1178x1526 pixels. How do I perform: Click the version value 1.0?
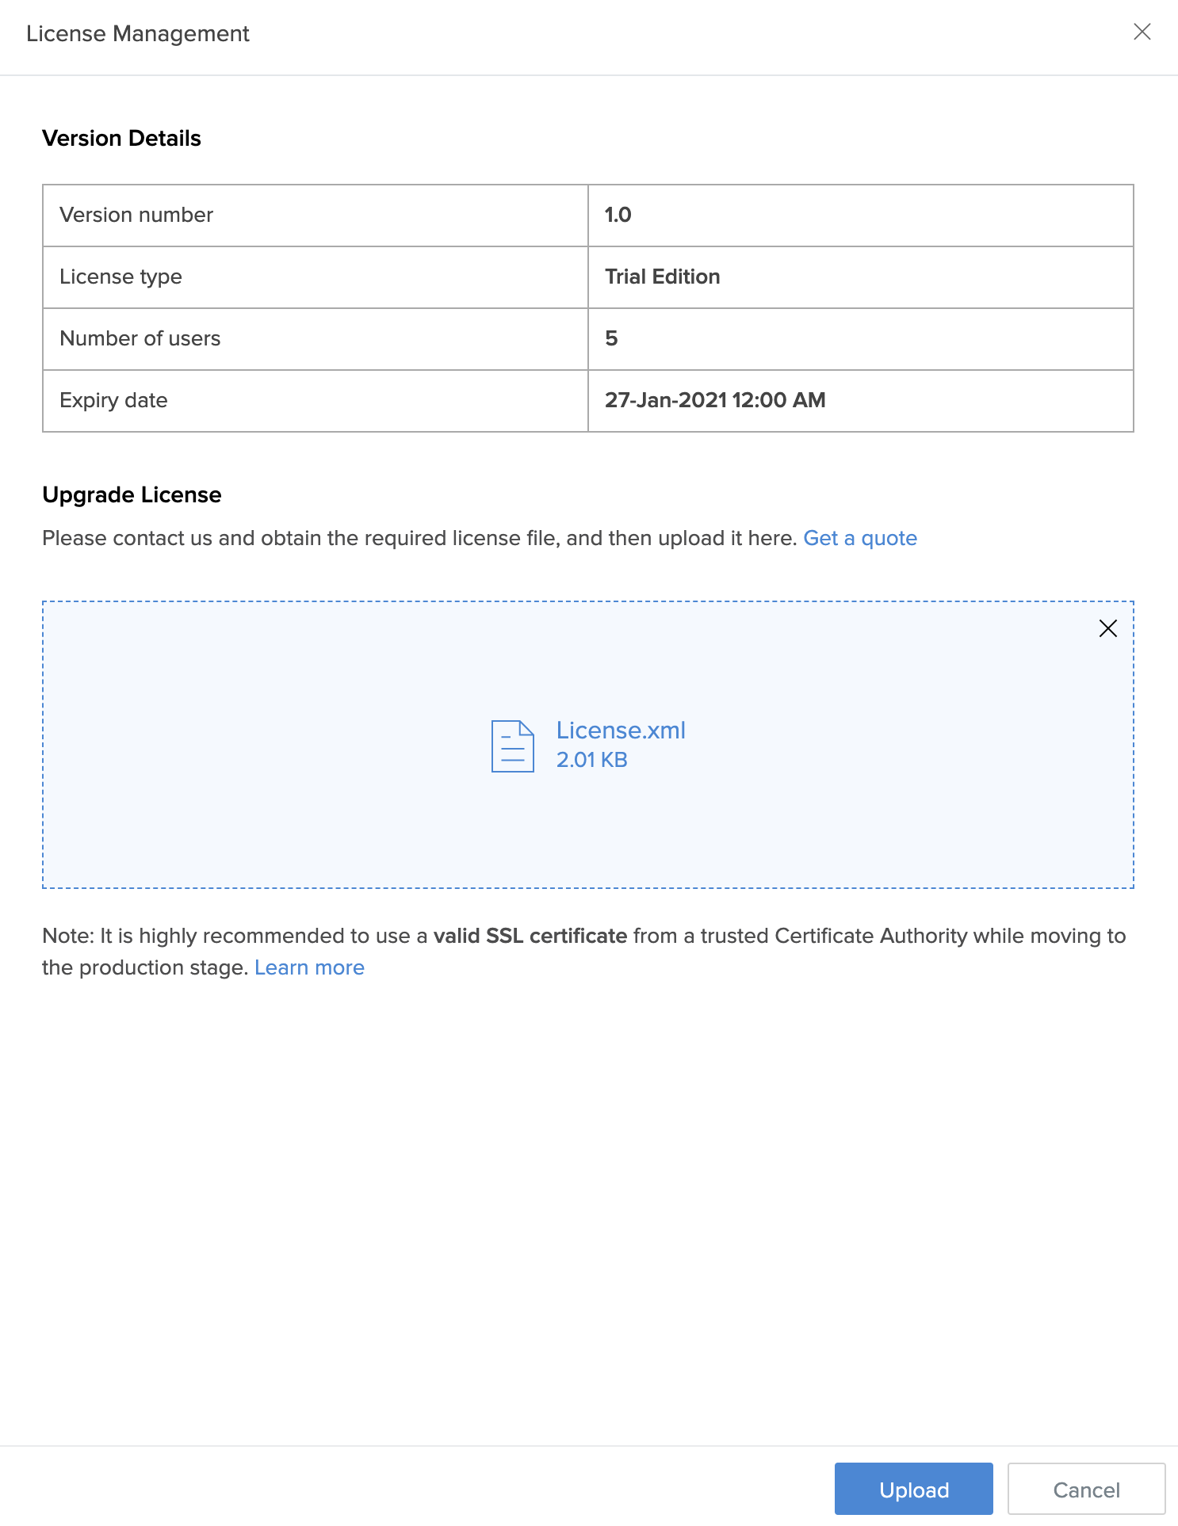618,215
